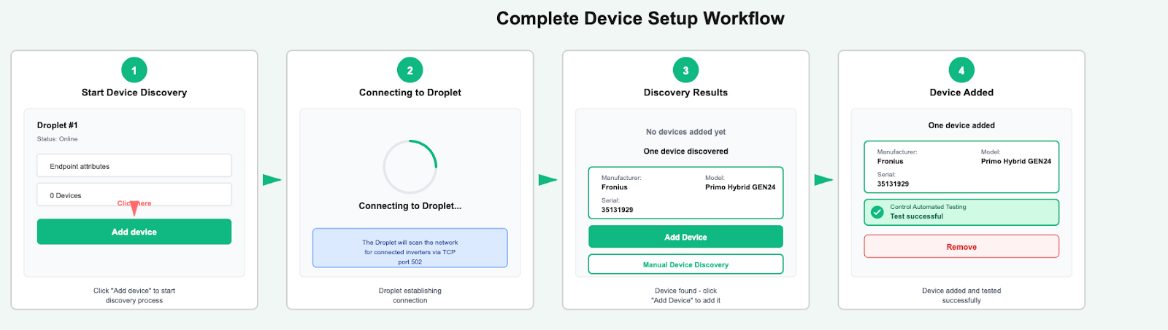Click the green Add device button under Droplet #1
Screen dimensions: 1168x330
pos(134,232)
